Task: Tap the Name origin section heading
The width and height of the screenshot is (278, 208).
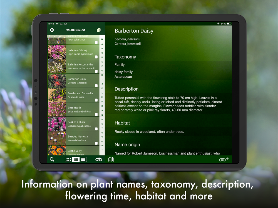Action: click(x=127, y=145)
